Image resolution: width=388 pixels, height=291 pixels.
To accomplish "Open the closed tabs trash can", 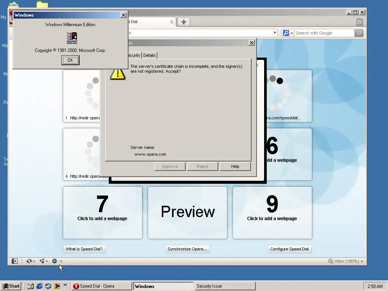I will click(360, 22).
